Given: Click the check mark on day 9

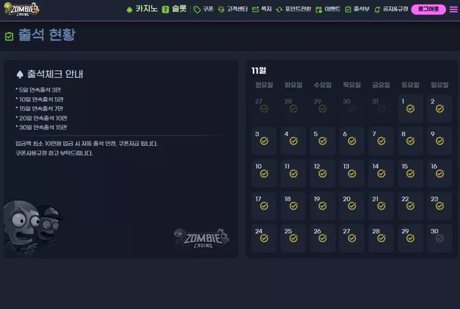Looking at the screenshot, I should click(x=440, y=141).
